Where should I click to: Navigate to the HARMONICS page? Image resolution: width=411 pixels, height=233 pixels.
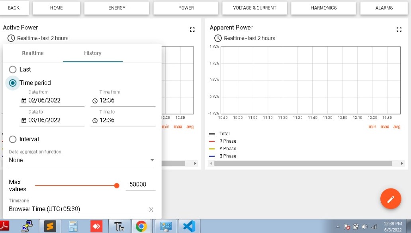tap(323, 8)
